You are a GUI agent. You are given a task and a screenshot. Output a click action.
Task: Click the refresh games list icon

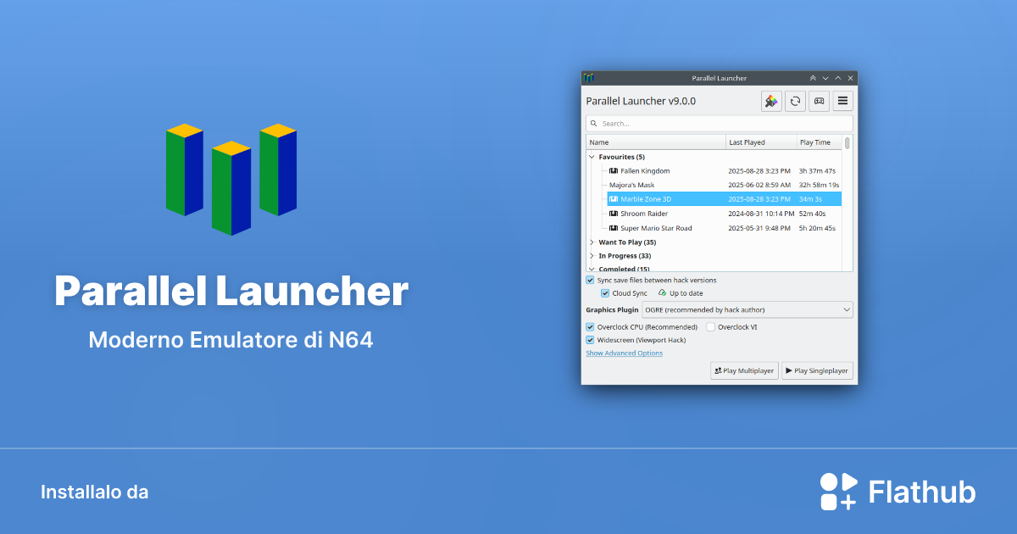coord(795,100)
